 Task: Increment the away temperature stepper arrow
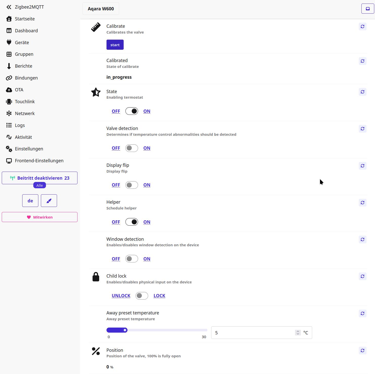tap(298, 331)
